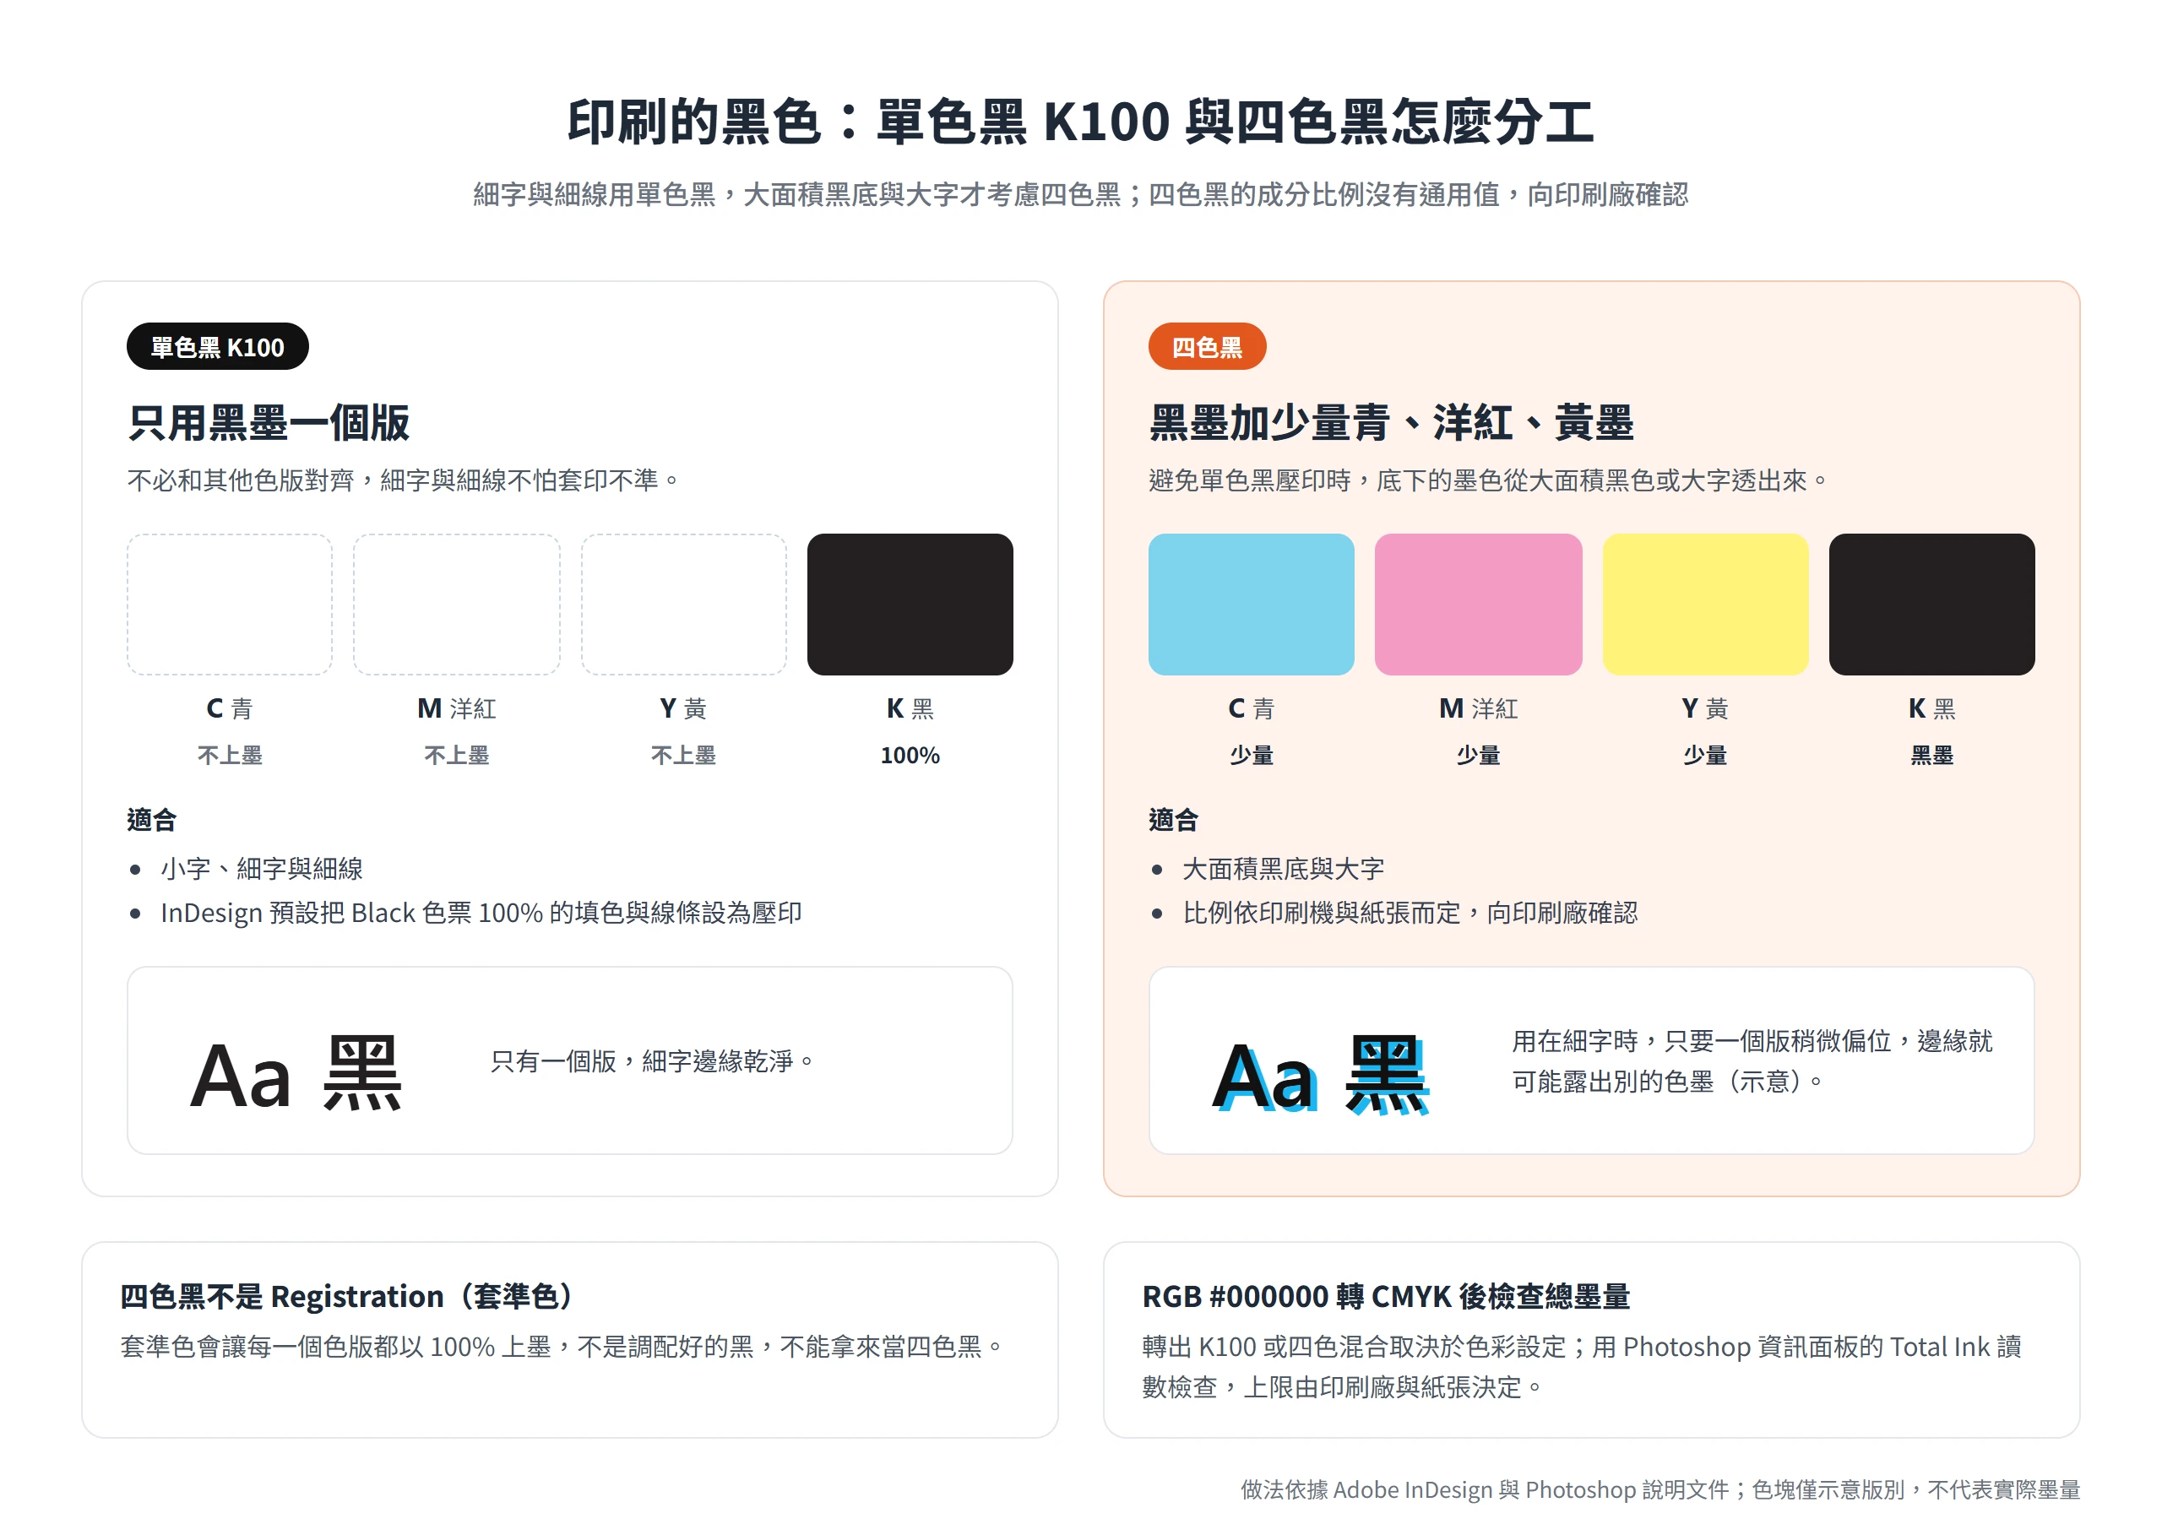Click heading 四色黑不是 Registration（套準色）
Screen dimensions: 2162x1524
(x=346, y=1296)
